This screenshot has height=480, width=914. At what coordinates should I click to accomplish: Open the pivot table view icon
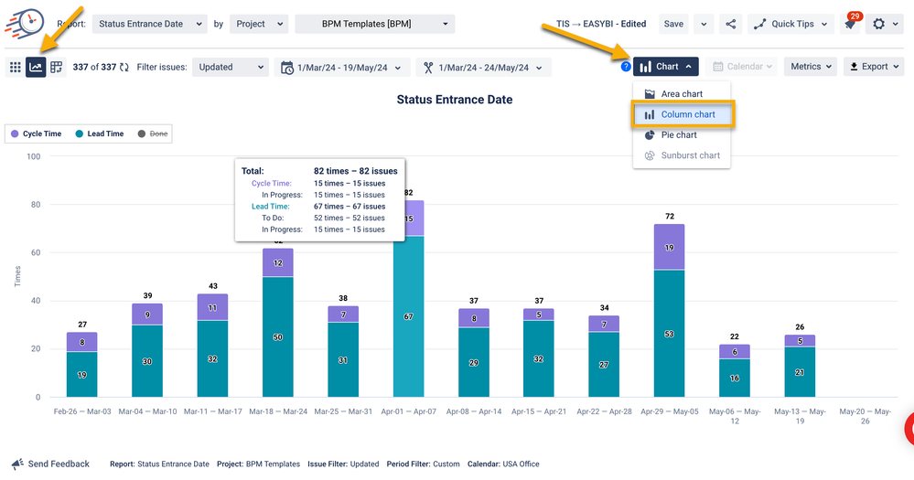point(57,67)
